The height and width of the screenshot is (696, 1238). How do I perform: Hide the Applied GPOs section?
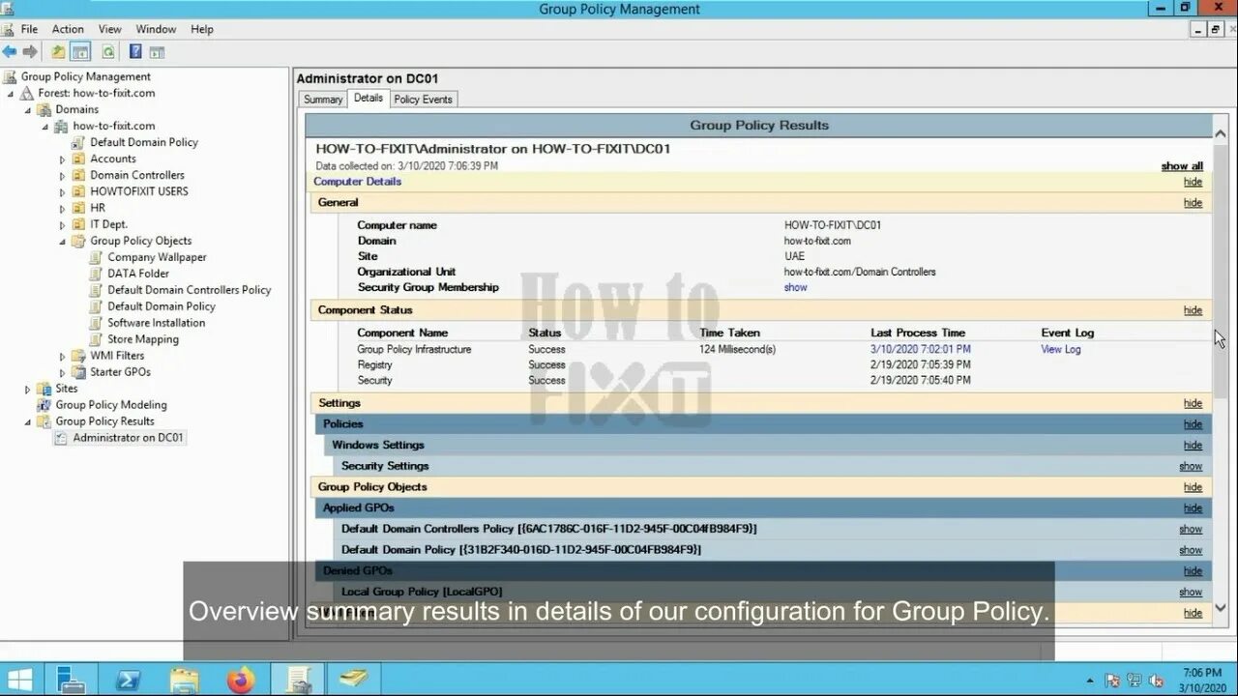point(1193,507)
